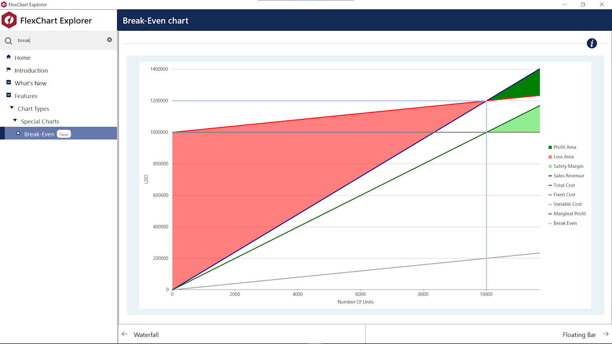The width and height of the screenshot is (612, 344).
Task: Click the search magnifier icon
Action: (x=8, y=41)
